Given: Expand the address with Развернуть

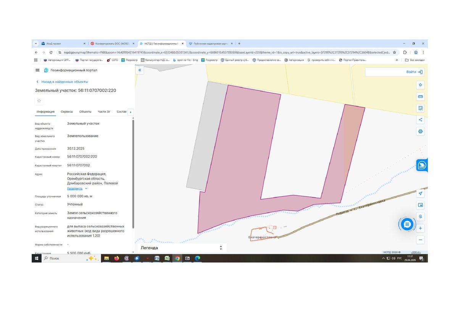Looking at the screenshot, I should pos(77,189).
